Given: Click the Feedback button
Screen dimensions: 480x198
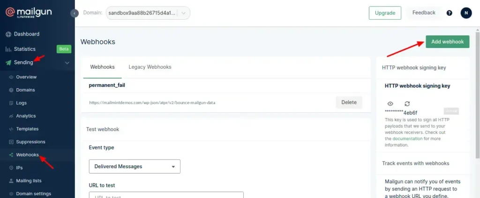Looking at the screenshot, I should (424, 13).
